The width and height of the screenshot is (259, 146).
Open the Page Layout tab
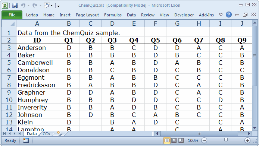pos(87,15)
